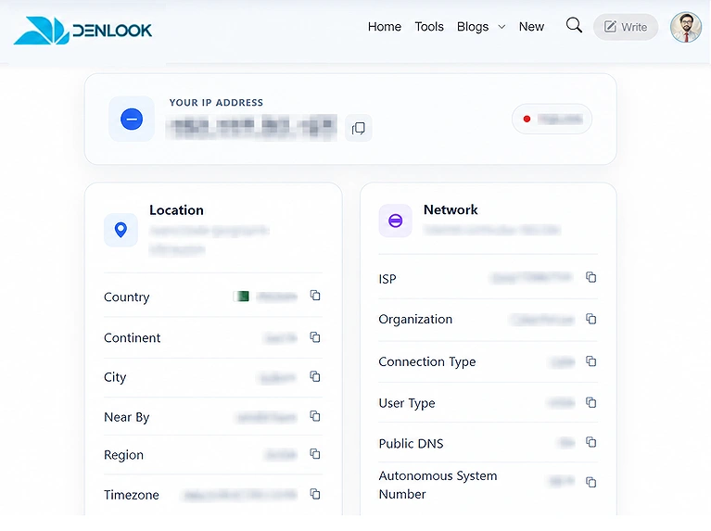711x531 pixels.
Task: Select the "Near By" row label
Action: coord(126,417)
